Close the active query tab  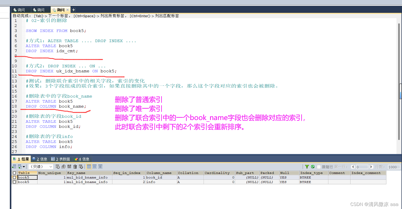tap(68, 10)
